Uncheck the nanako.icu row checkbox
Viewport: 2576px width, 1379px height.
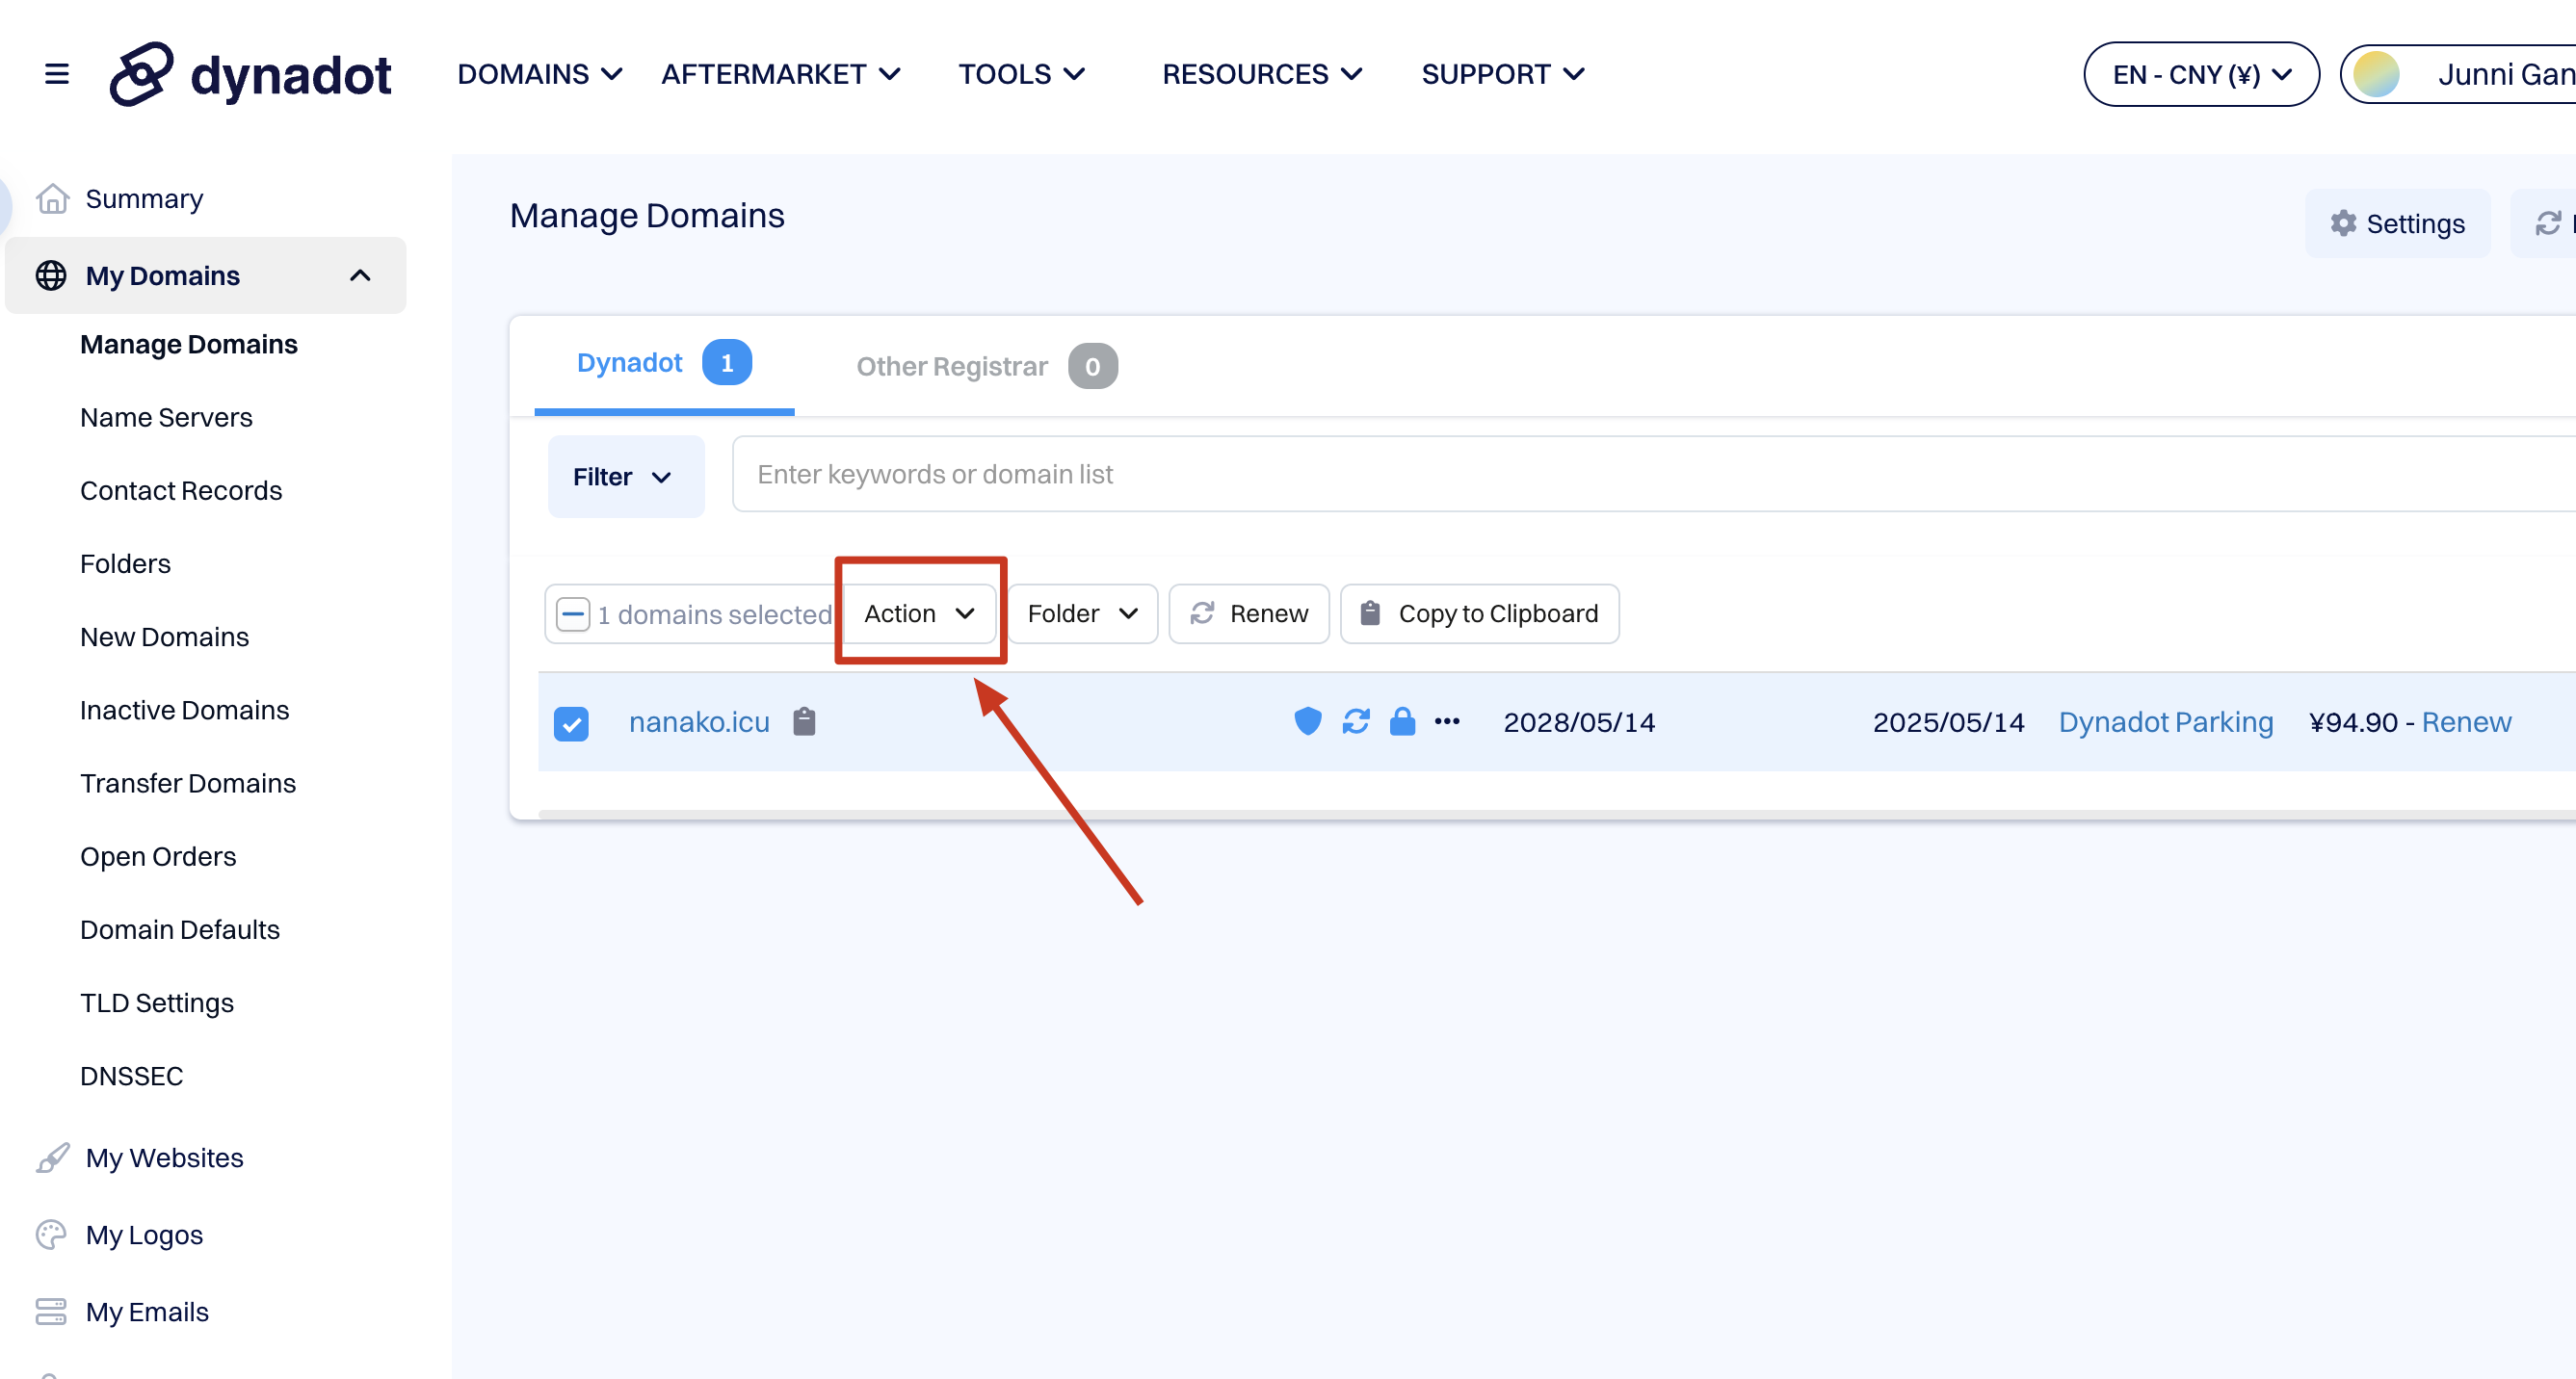pos(571,722)
